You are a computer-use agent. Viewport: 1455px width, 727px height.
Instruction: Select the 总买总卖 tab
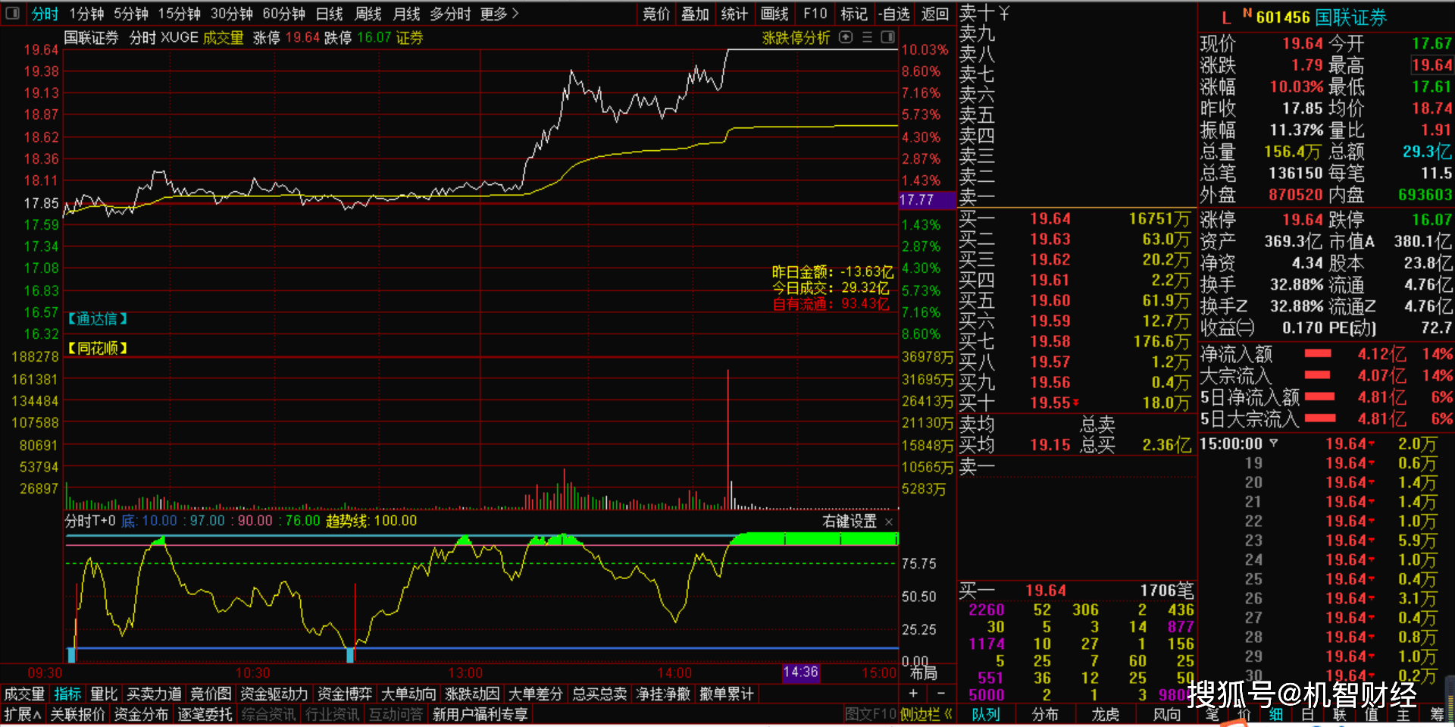(599, 694)
